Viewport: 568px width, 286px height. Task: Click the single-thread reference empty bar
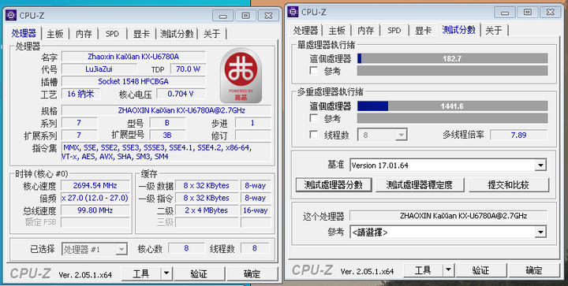(x=453, y=70)
